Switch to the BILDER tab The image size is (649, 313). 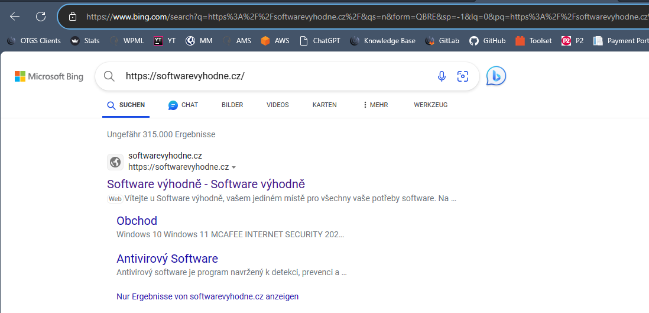tap(232, 105)
